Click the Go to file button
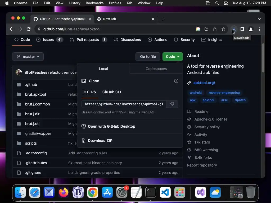 click(148, 57)
